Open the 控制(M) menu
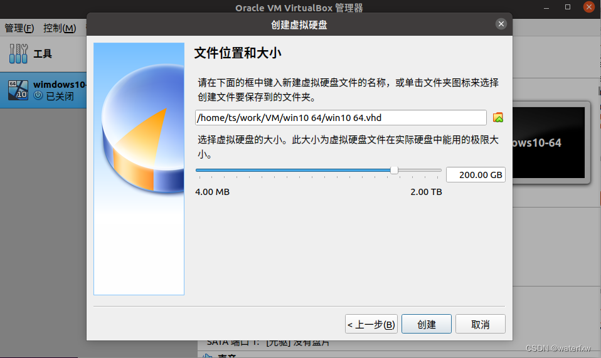Screen dimensions: 601x358 60,28
